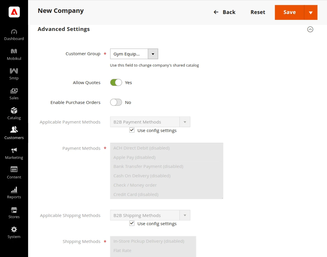Open the Mobikul sidebar icon
This screenshot has width=327, height=257.
pyautogui.click(x=14, y=51)
